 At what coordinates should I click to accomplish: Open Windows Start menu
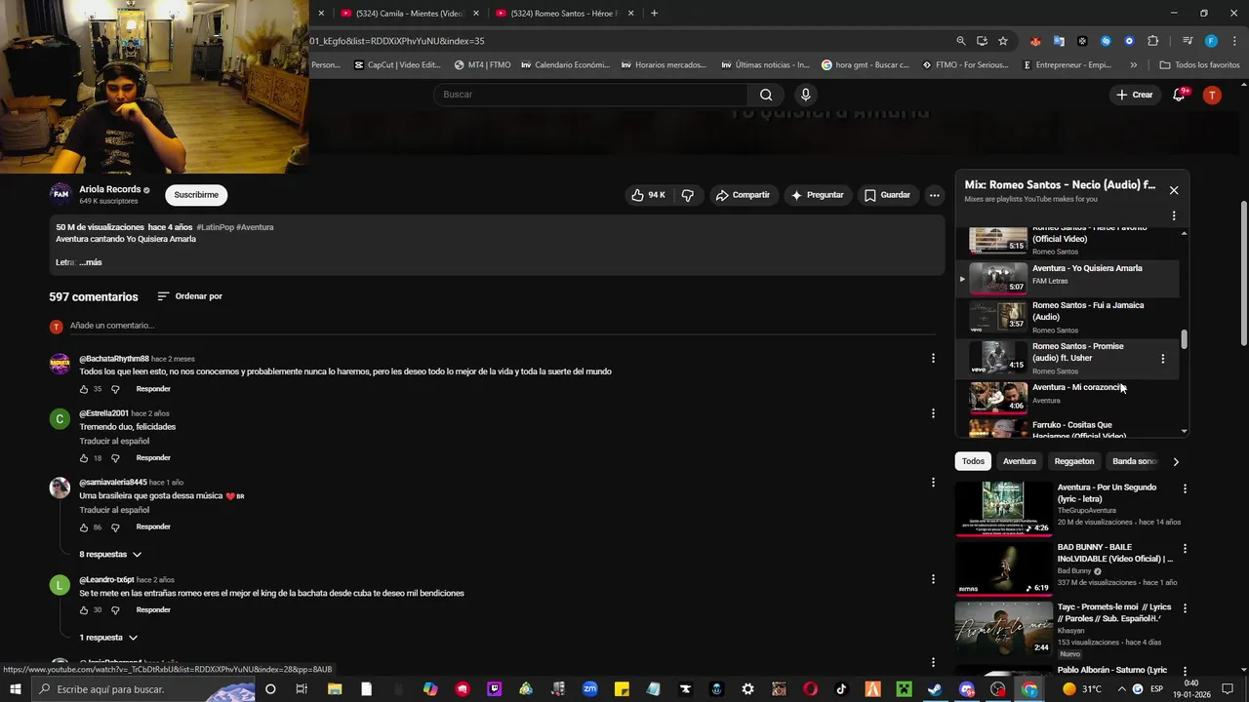click(x=15, y=689)
